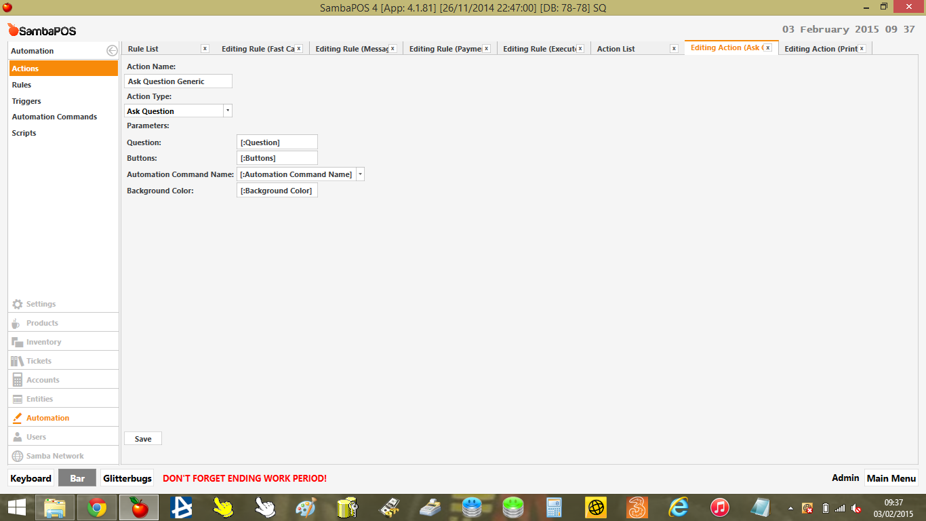This screenshot has height=521, width=926.
Task: Expand the Action Type dropdown
Action: click(x=227, y=111)
